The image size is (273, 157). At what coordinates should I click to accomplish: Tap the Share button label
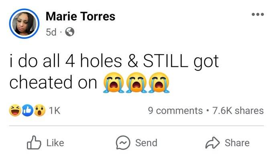click(237, 143)
